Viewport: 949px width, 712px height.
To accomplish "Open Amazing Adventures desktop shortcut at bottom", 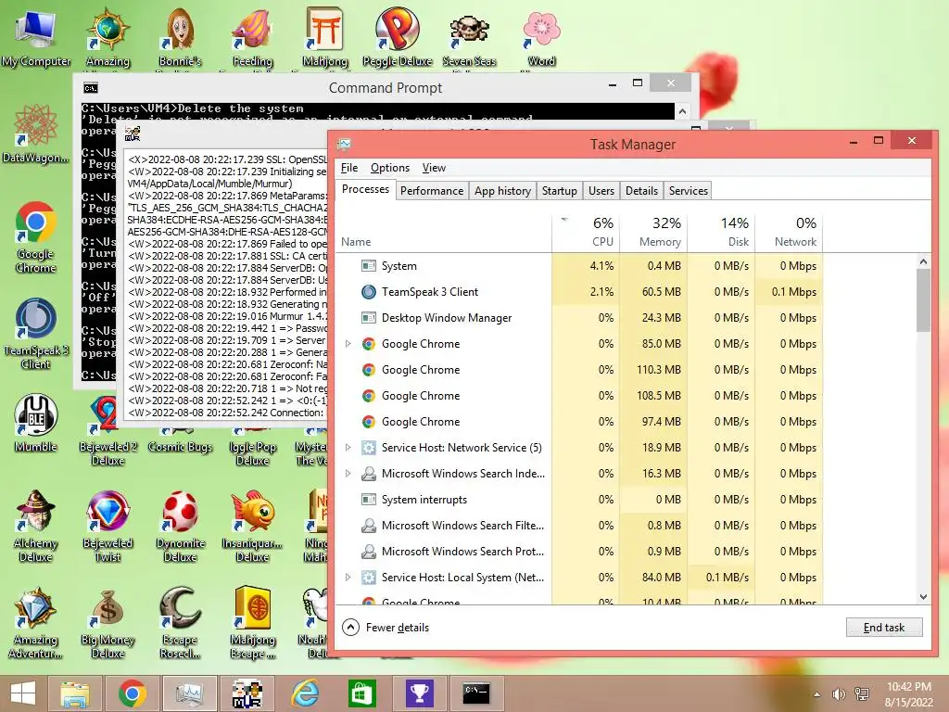I will pyautogui.click(x=35, y=622).
